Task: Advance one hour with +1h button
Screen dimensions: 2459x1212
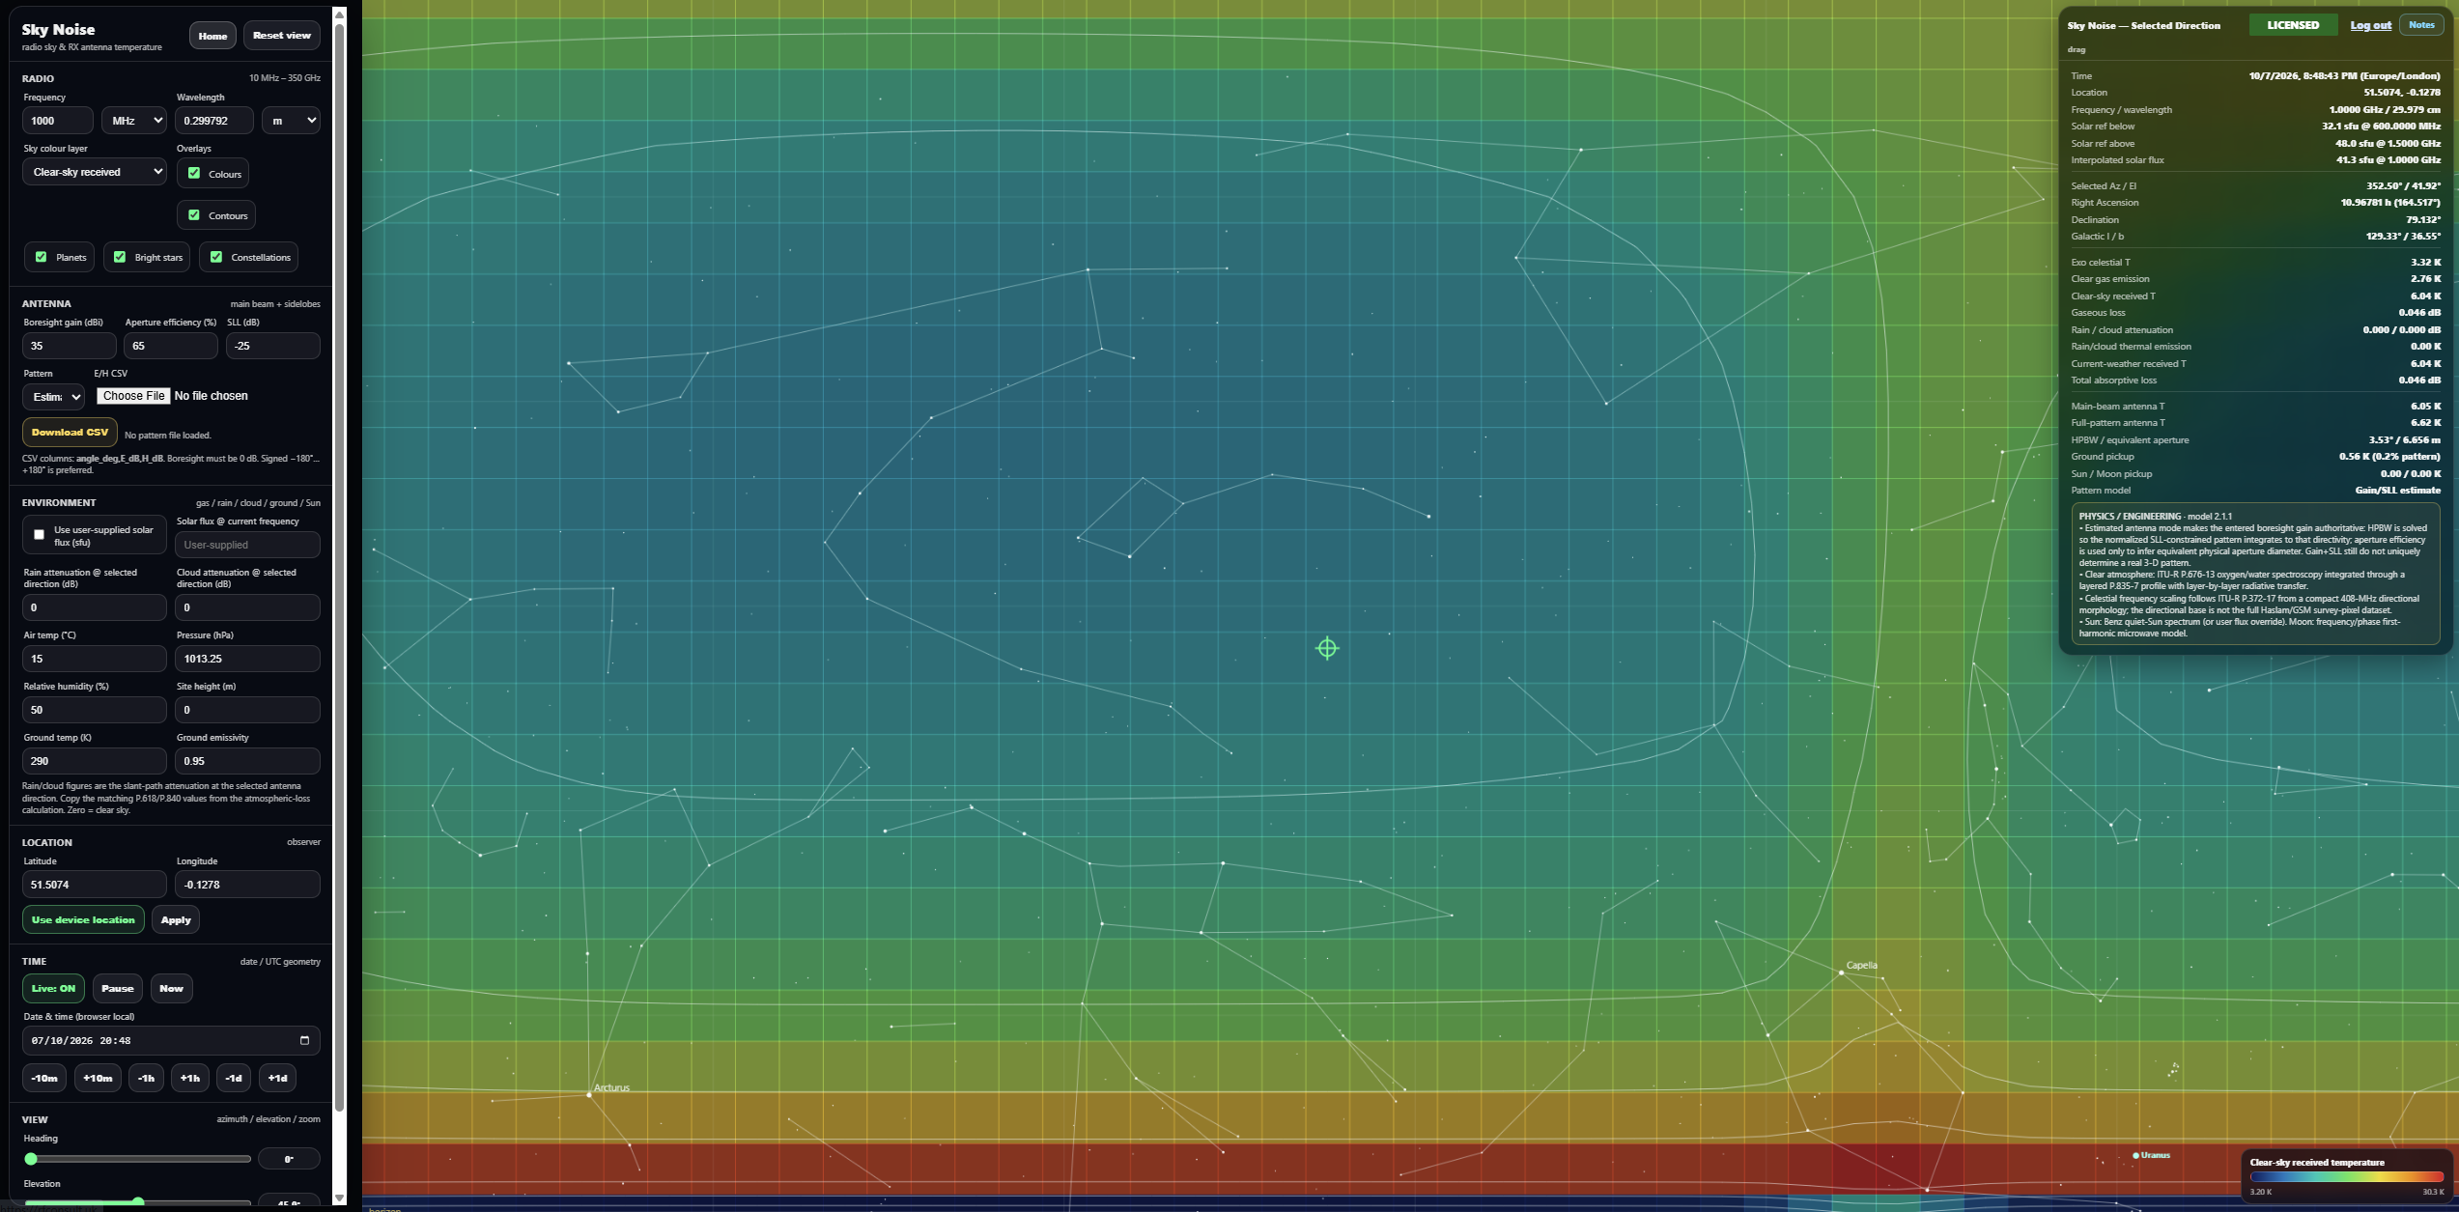Action: tap(190, 1078)
